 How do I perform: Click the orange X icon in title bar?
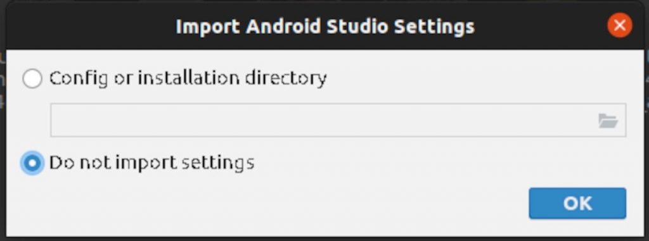tap(620, 26)
